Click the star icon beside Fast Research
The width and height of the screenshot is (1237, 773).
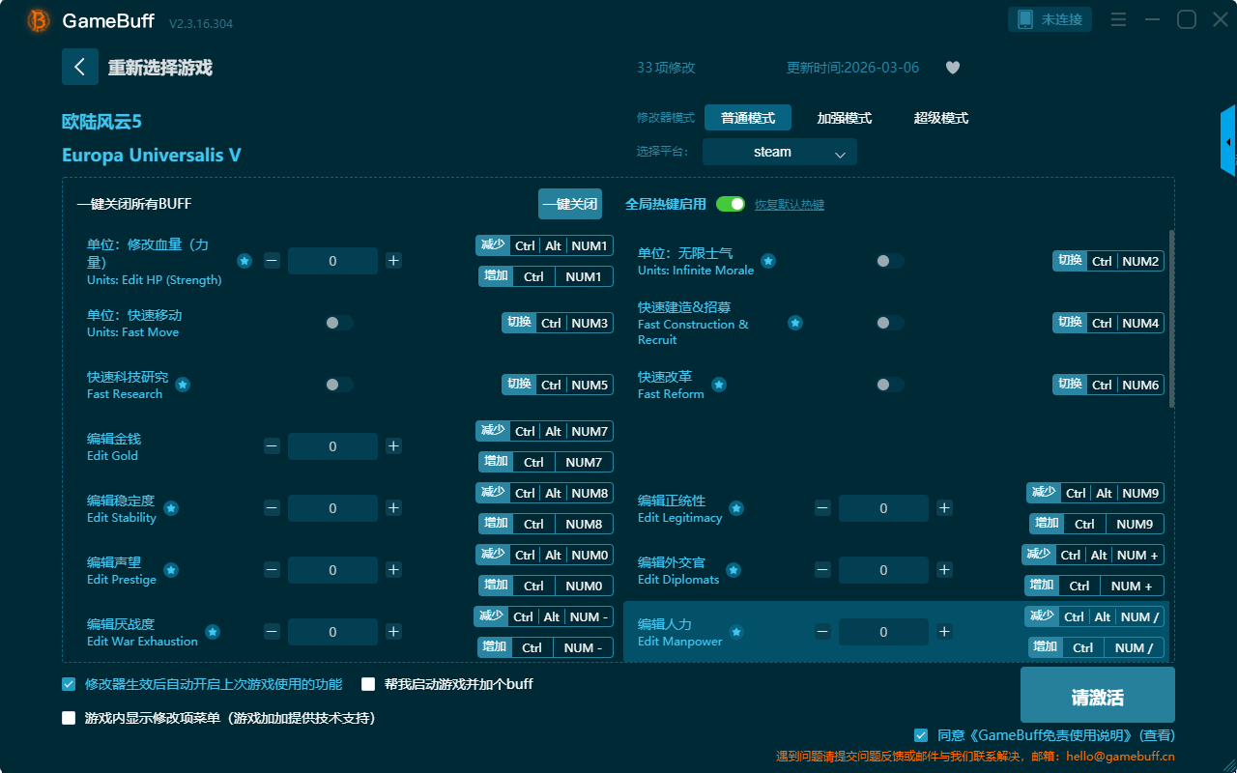click(183, 385)
